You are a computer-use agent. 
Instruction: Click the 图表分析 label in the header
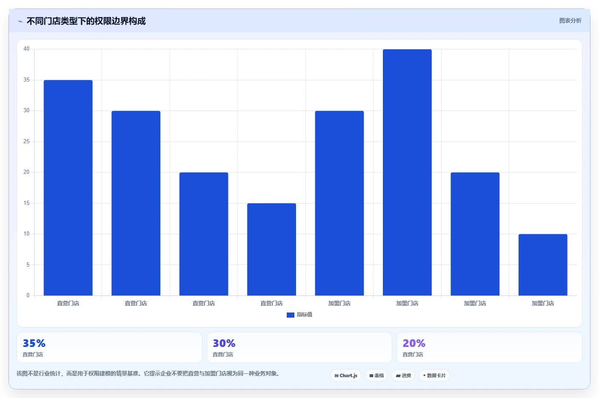click(570, 20)
